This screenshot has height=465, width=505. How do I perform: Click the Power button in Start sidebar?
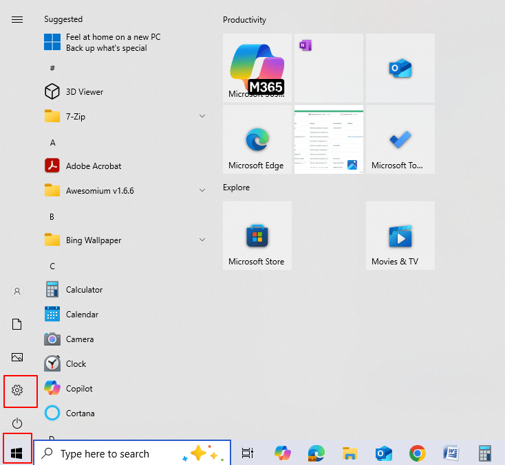[17, 423]
